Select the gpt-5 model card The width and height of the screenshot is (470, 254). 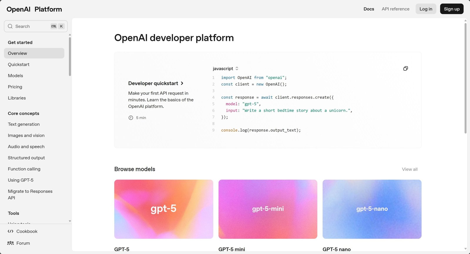tap(164, 209)
